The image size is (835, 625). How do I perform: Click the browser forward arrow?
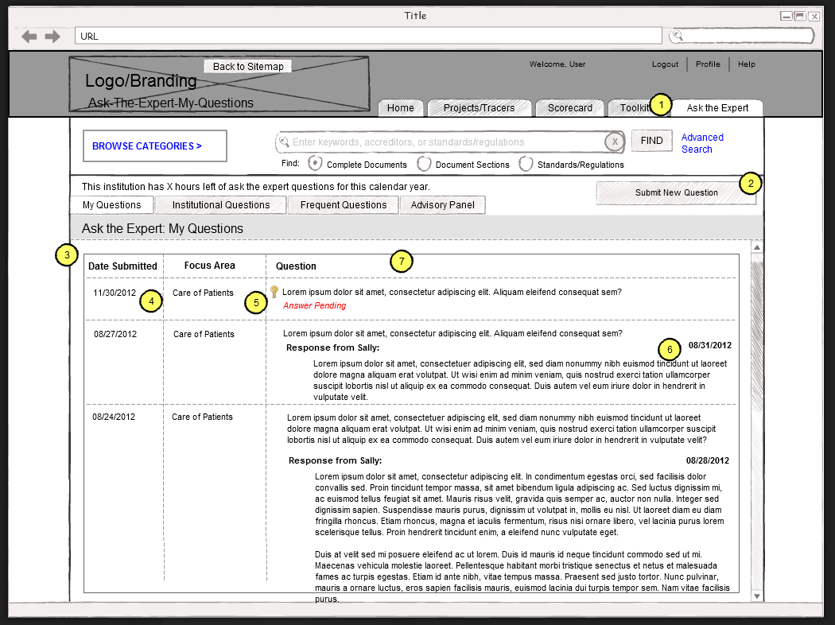click(52, 37)
